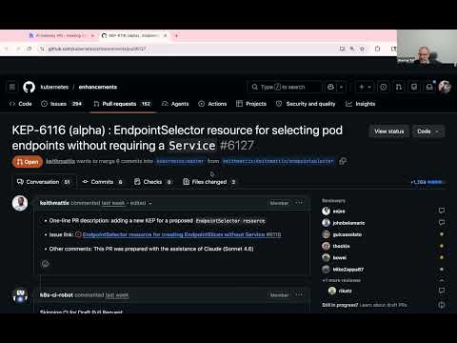The image size is (457, 343).
Task: Open keithmattix comment three-dot menu
Action: point(299,203)
